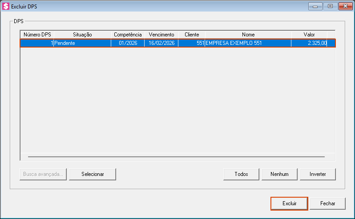Viewport: 355px width, 219px height.
Task: Sort by the Número DPS column header
Action: (37, 35)
